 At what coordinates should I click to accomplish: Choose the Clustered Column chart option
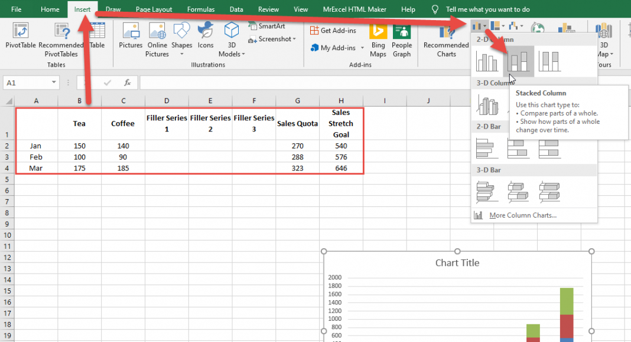487,61
